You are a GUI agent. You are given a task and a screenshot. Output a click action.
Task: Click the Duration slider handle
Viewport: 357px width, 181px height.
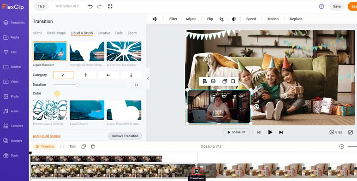[x=77, y=85]
